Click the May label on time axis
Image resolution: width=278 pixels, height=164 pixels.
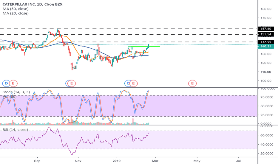pyautogui.click(x=197, y=161)
